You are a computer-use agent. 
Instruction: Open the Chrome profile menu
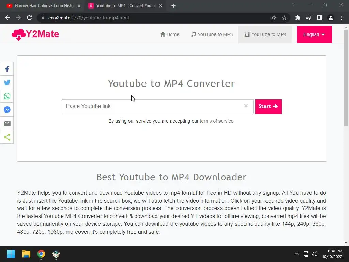pyautogui.click(x=331, y=18)
